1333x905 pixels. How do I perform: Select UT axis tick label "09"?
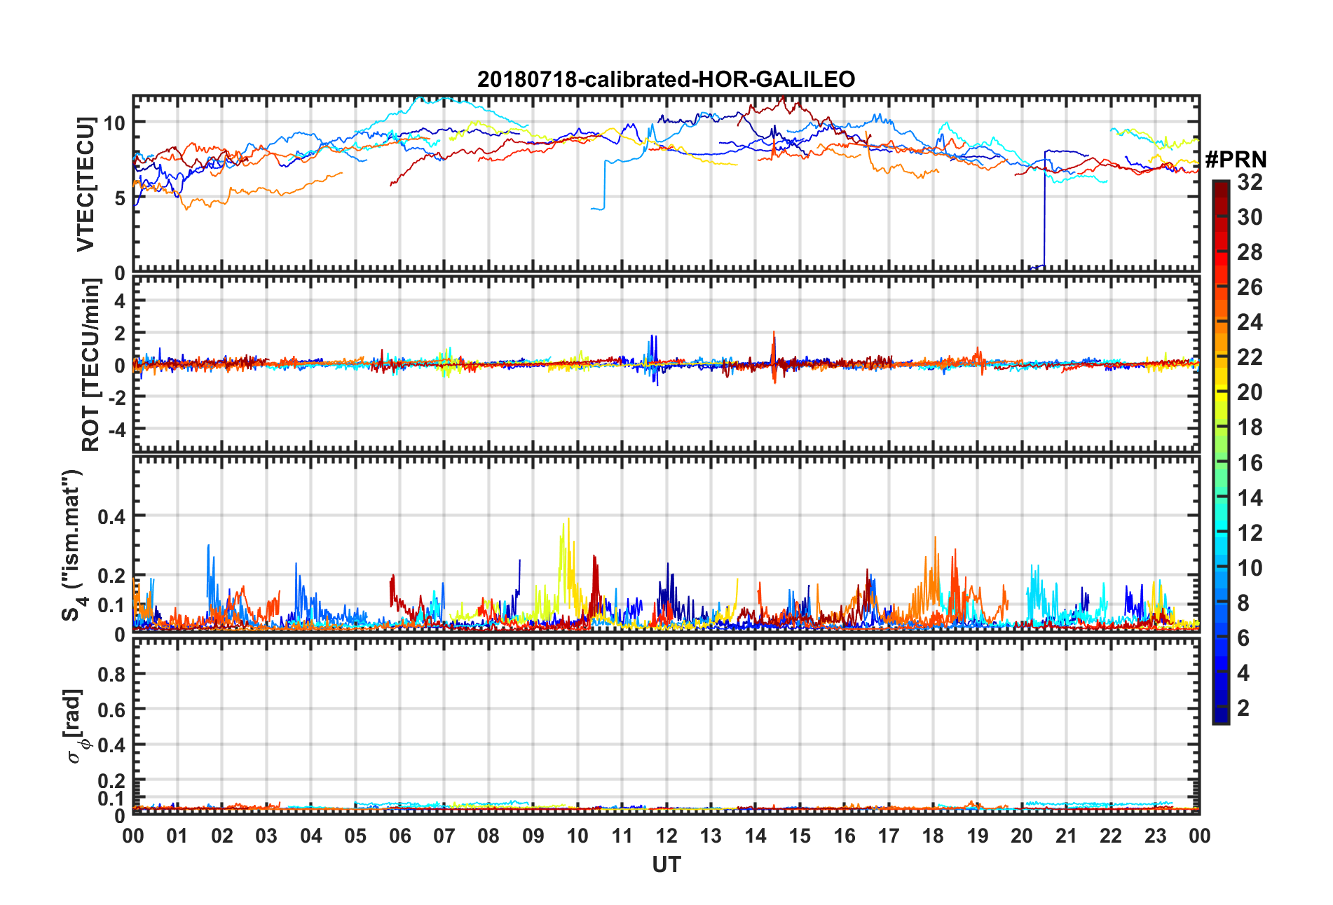[x=533, y=836]
